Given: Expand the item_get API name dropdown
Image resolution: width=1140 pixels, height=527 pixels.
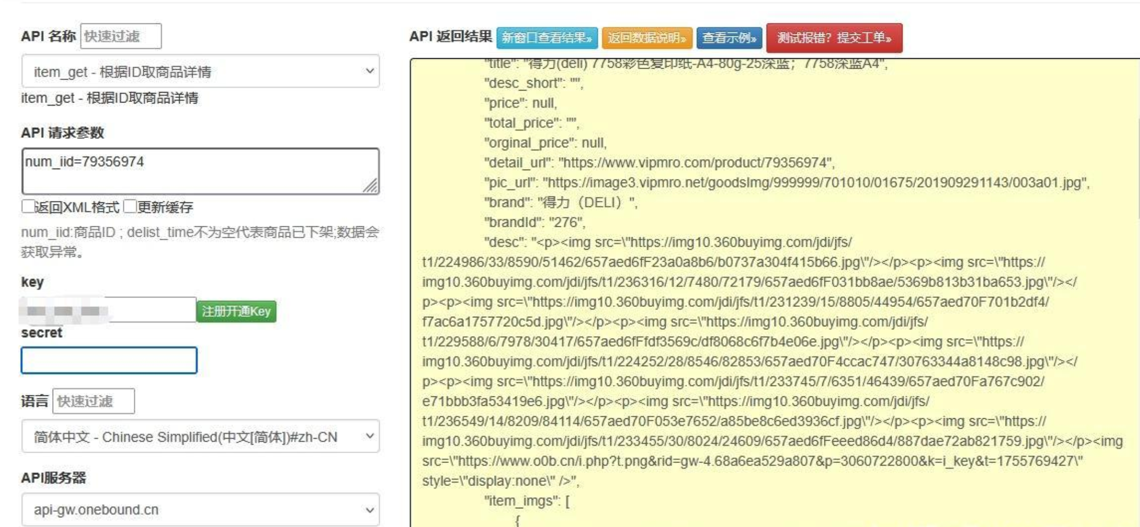Looking at the screenshot, I should point(201,71).
